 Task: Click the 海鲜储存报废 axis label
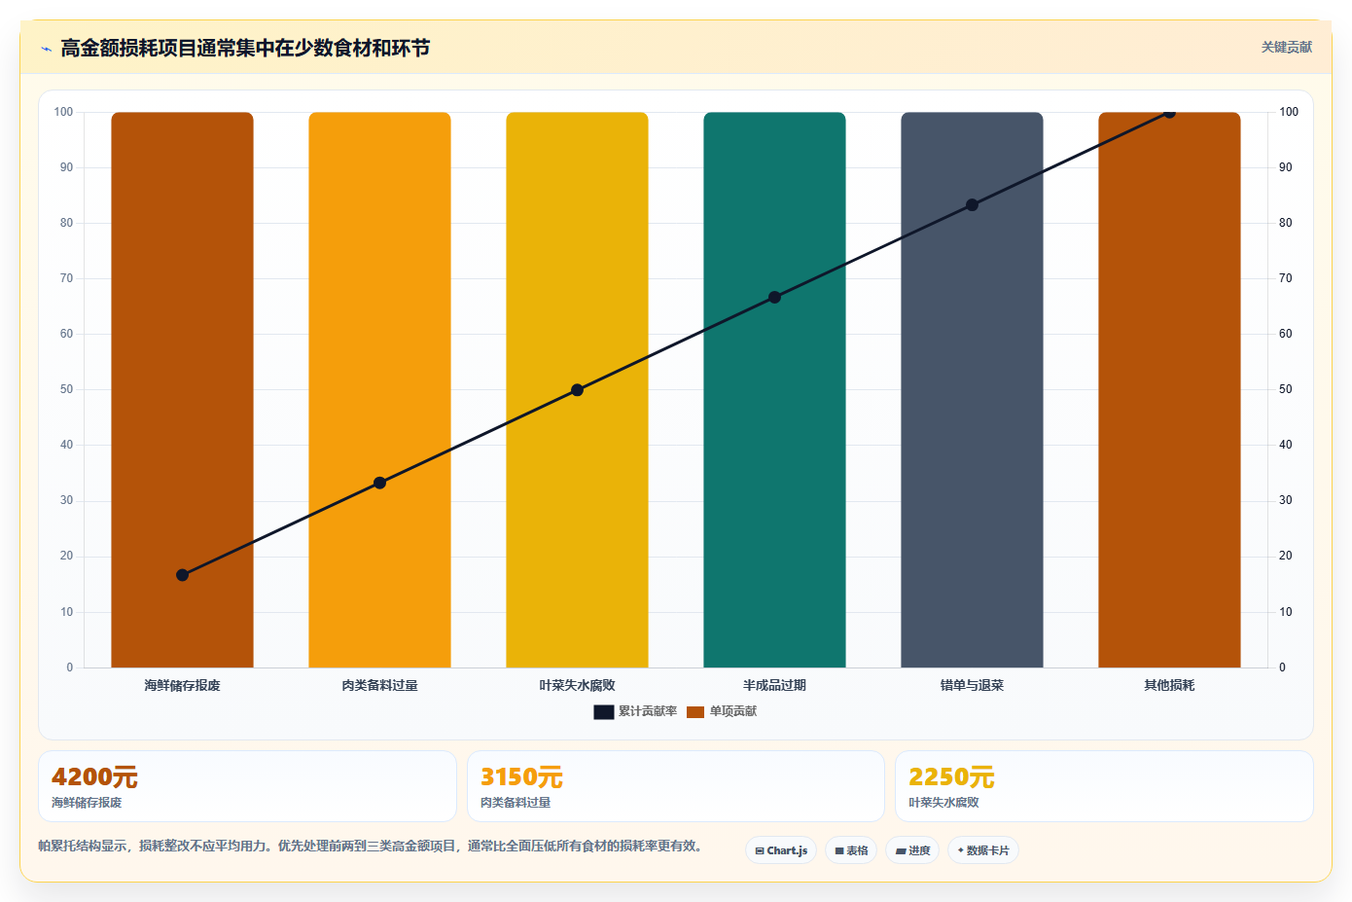(x=182, y=685)
